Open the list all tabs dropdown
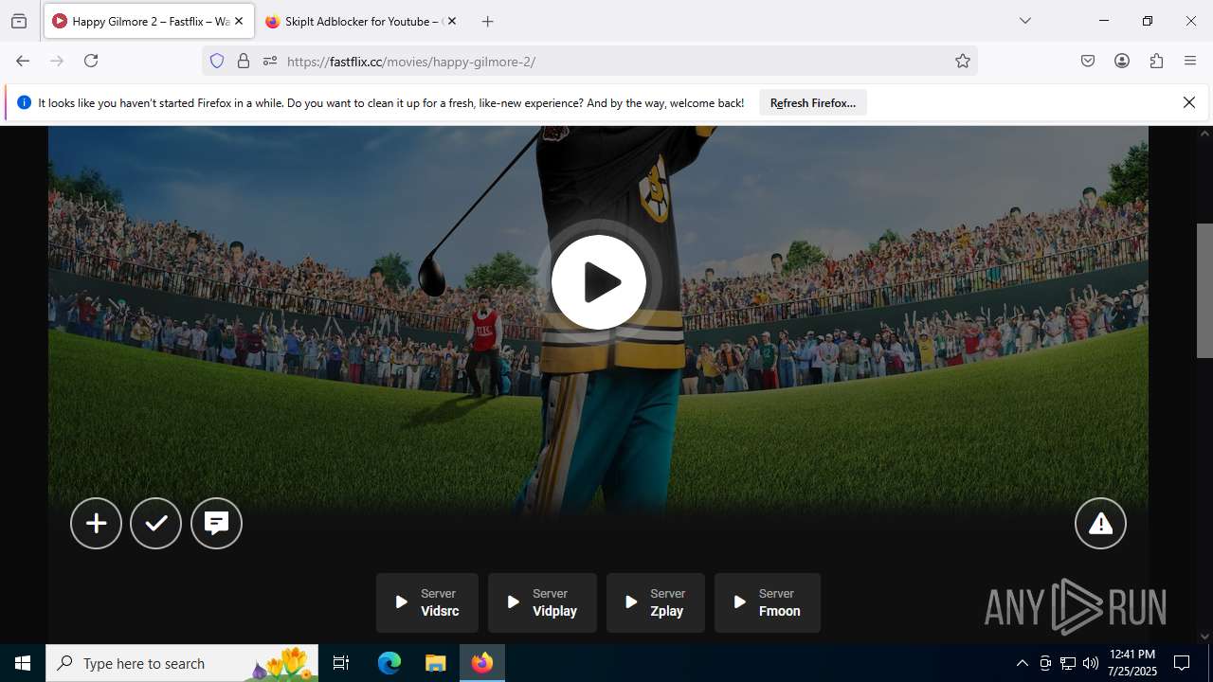Image resolution: width=1213 pixels, height=682 pixels. (x=1024, y=21)
